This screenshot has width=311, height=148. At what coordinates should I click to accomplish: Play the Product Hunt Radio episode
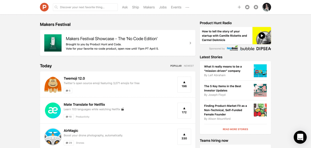pos(261,36)
